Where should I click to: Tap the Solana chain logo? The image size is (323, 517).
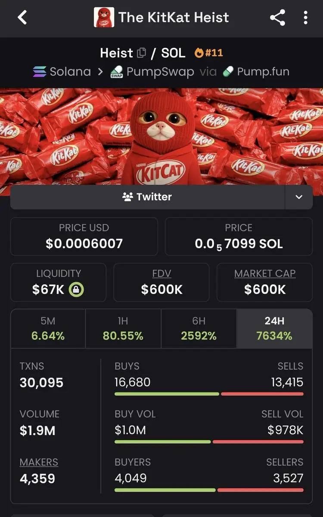click(x=40, y=72)
